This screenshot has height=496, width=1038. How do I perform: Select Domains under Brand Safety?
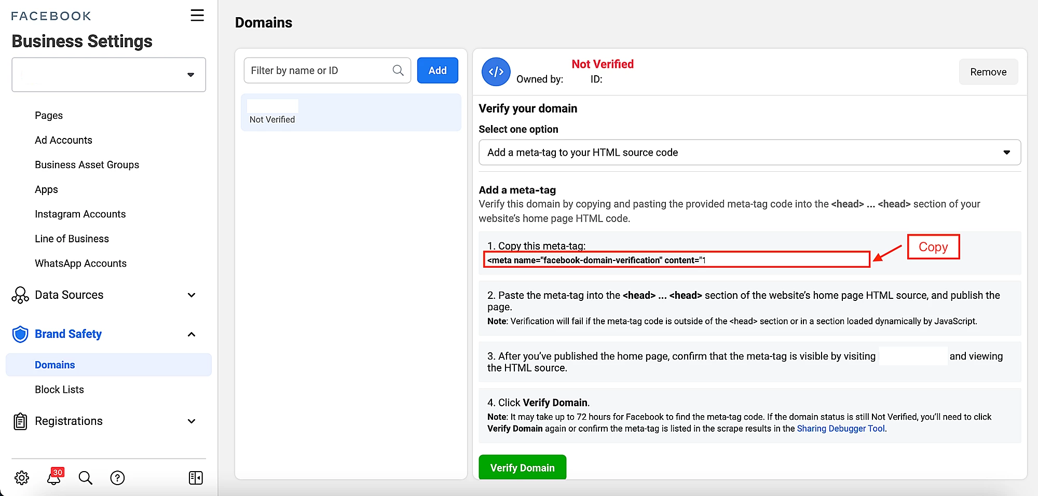(x=108, y=365)
